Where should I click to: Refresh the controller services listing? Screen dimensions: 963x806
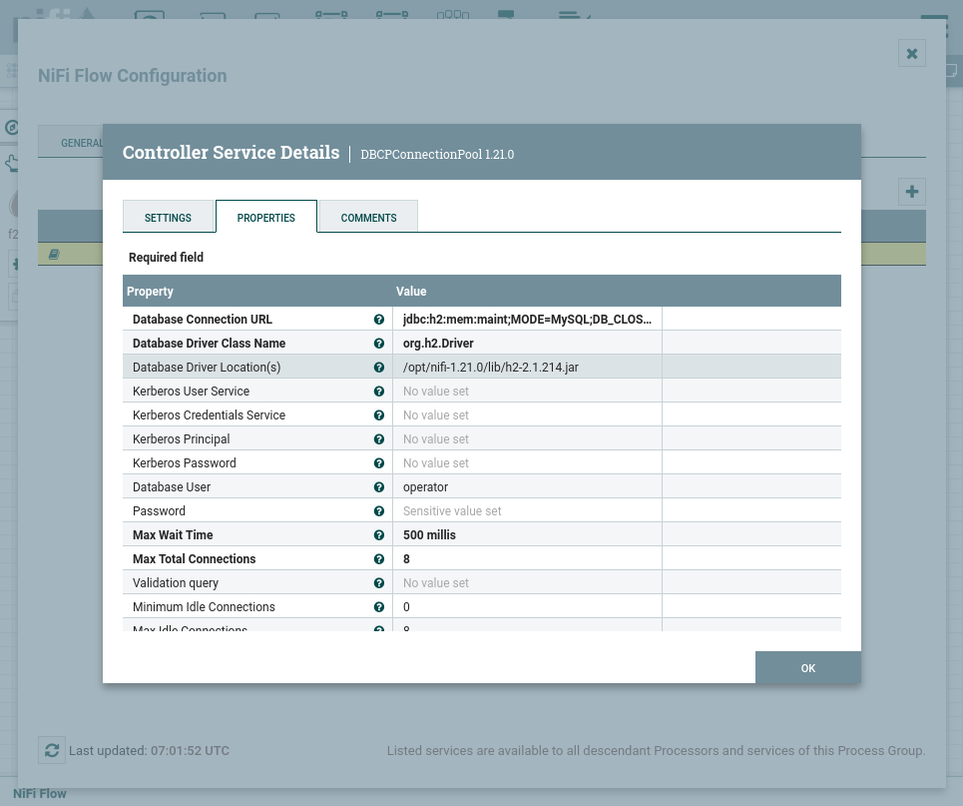[x=52, y=750]
